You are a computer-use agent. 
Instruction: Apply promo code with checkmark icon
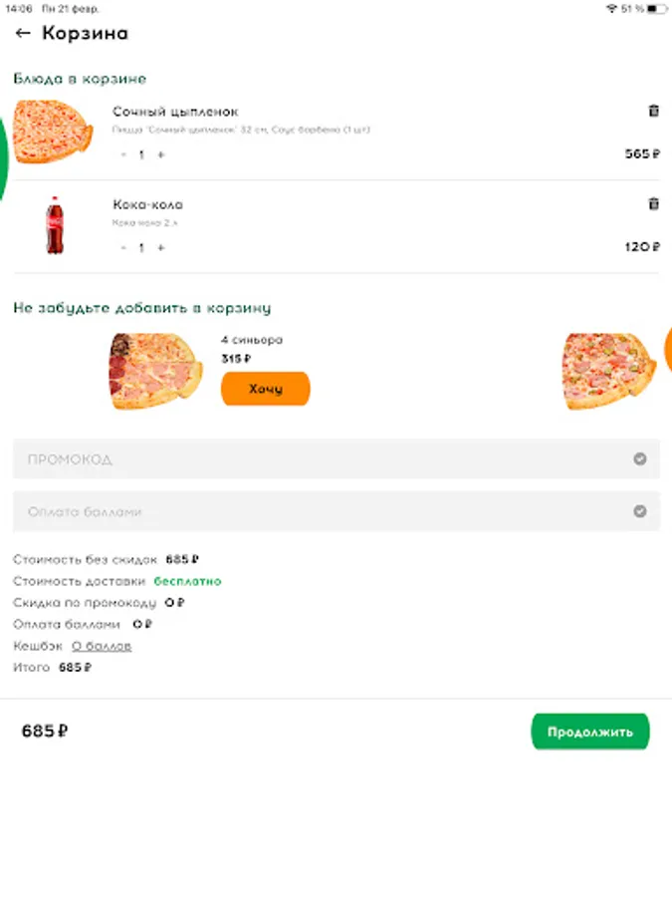pos(640,459)
